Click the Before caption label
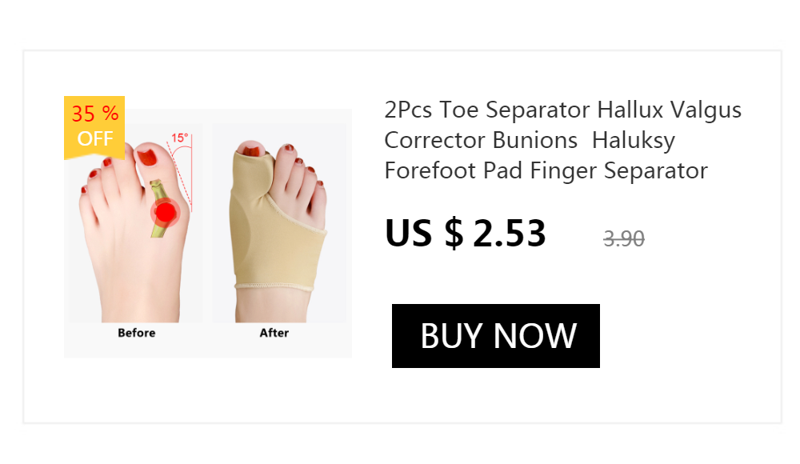 click(136, 333)
